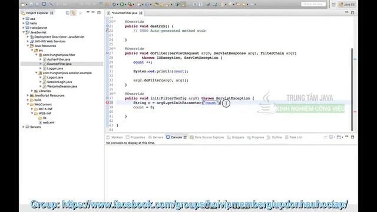The height and width of the screenshot is (212, 377).
Task: Collapse the JavaServlet project
Action: pos(24,32)
